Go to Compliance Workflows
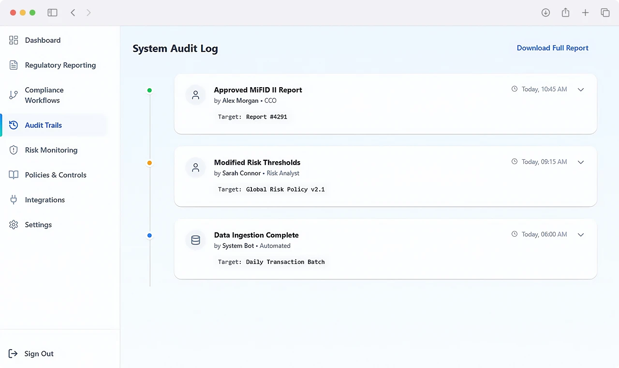Screen dimensions: 619x368 [54, 95]
